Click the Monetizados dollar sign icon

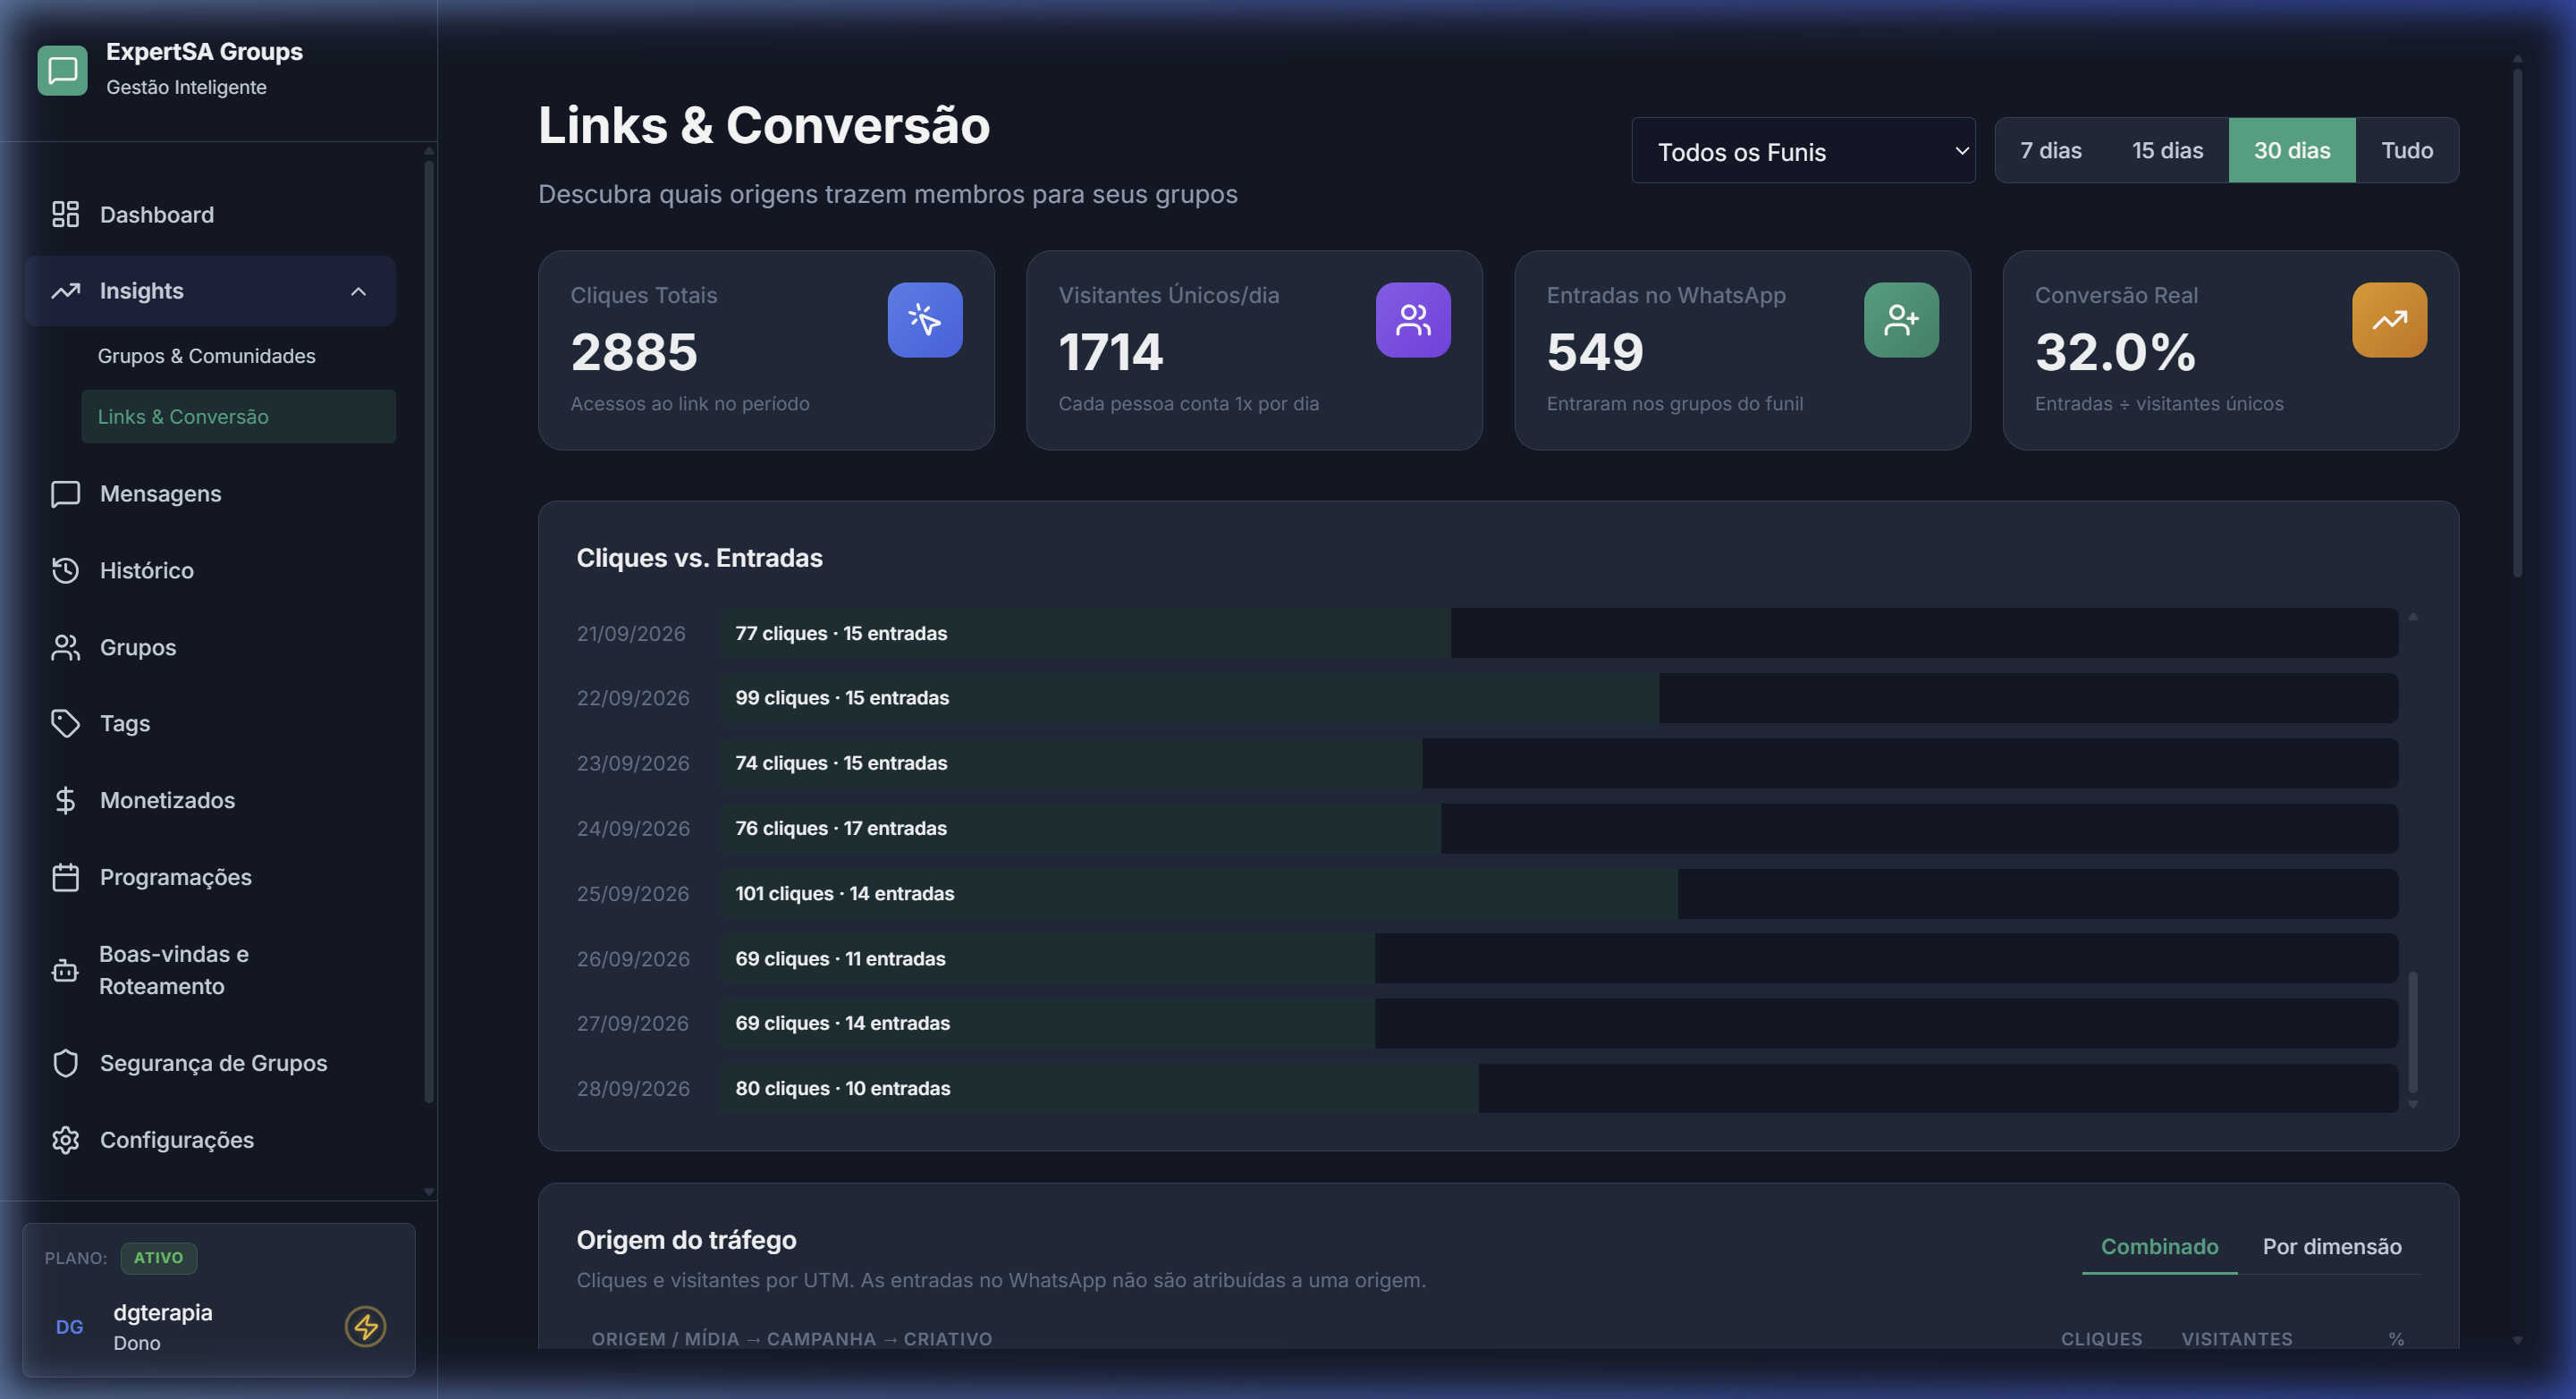pyautogui.click(x=65, y=800)
